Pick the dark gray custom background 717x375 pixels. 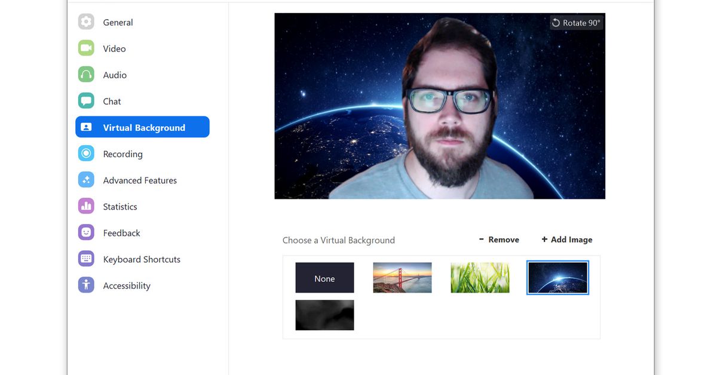324,315
